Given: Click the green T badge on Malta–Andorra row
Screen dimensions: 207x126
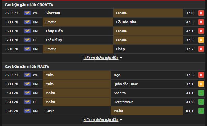Looking at the screenshot, I should point(201,93).
